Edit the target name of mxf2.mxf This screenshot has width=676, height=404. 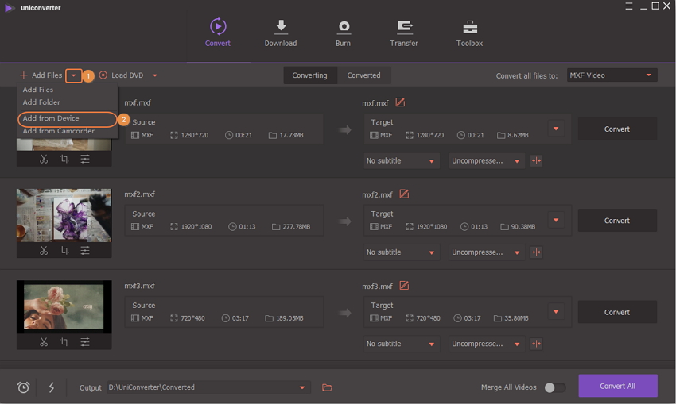pos(404,194)
